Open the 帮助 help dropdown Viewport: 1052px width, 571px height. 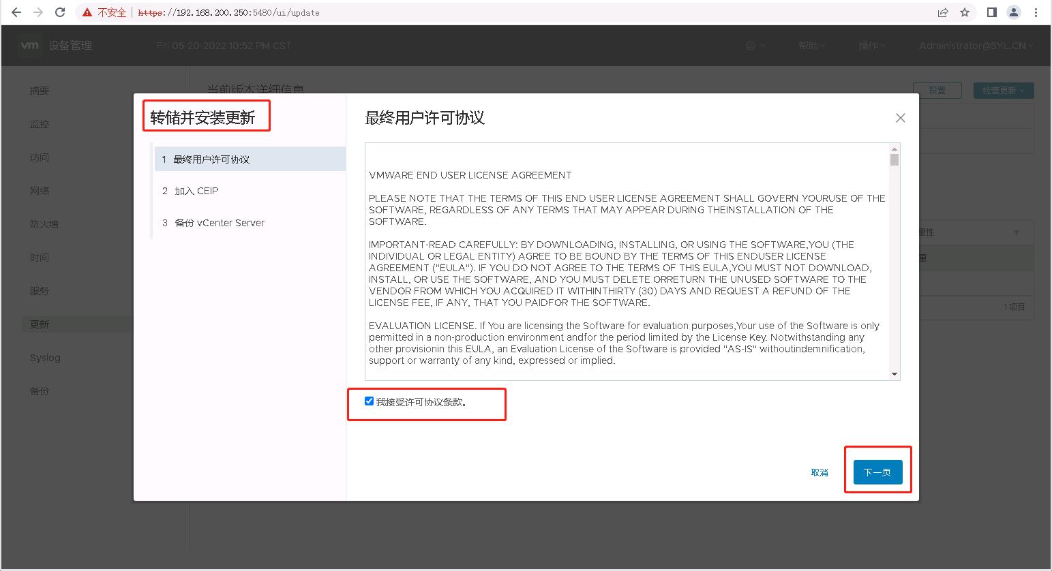[x=811, y=46]
